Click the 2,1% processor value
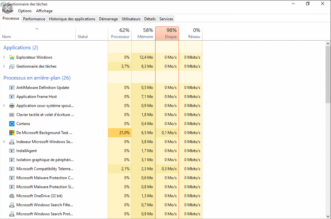The height and width of the screenshot is (219, 331). click(125, 169)
